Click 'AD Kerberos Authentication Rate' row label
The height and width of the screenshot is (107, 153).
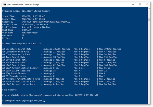coord(21,79)
